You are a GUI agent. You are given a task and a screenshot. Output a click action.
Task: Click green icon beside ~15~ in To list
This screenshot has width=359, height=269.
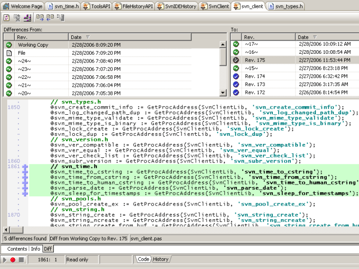236,68
